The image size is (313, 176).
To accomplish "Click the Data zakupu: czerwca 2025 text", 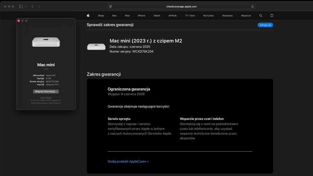I will pos(130,47).
